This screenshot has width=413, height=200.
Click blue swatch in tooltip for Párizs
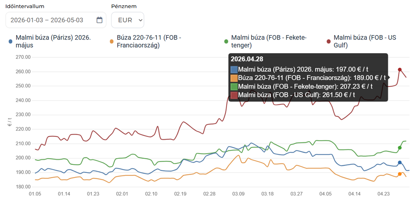click(234, 69)
